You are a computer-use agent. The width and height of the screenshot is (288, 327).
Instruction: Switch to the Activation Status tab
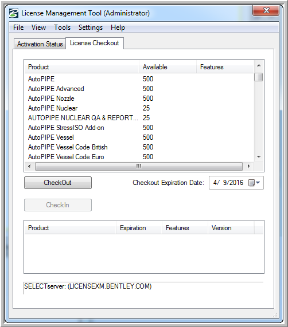point(40,44)
